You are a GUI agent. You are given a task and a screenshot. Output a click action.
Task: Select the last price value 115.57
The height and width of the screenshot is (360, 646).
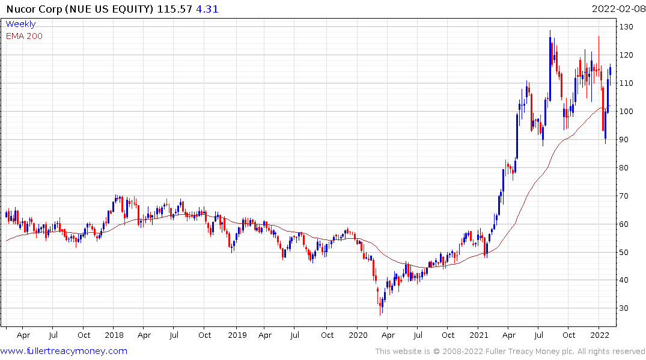(175, 9)
